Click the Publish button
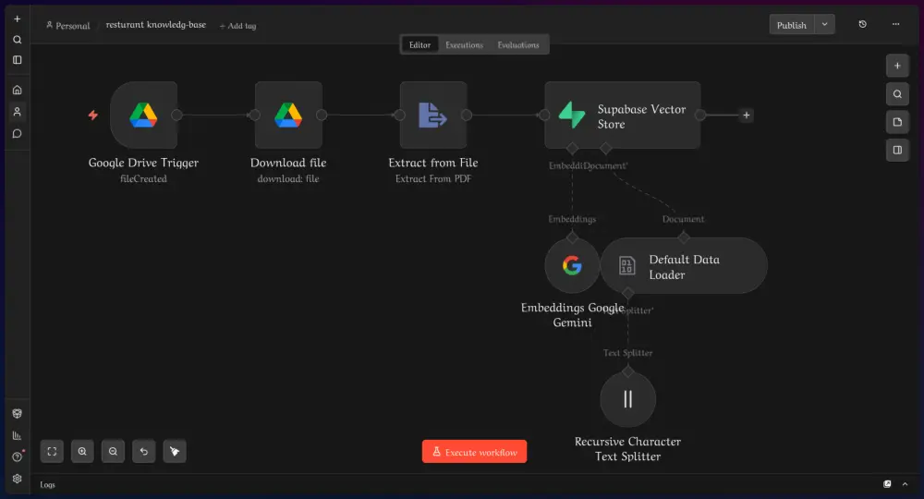924x499 pixels. tap(792, 25)
